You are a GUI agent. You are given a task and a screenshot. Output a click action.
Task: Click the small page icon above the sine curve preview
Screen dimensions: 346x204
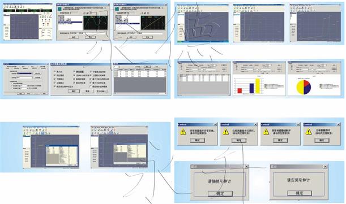click(x=84, y=13)
